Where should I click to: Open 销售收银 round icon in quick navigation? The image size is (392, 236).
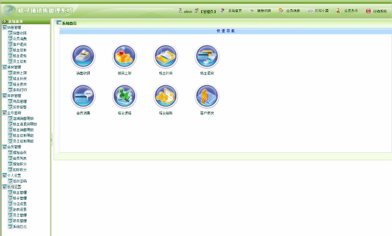pyautogui.click(x=83, y=56)
